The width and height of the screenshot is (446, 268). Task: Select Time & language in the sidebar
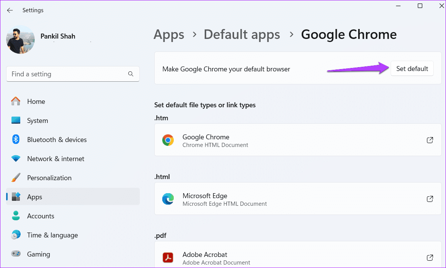click(52, 235)
